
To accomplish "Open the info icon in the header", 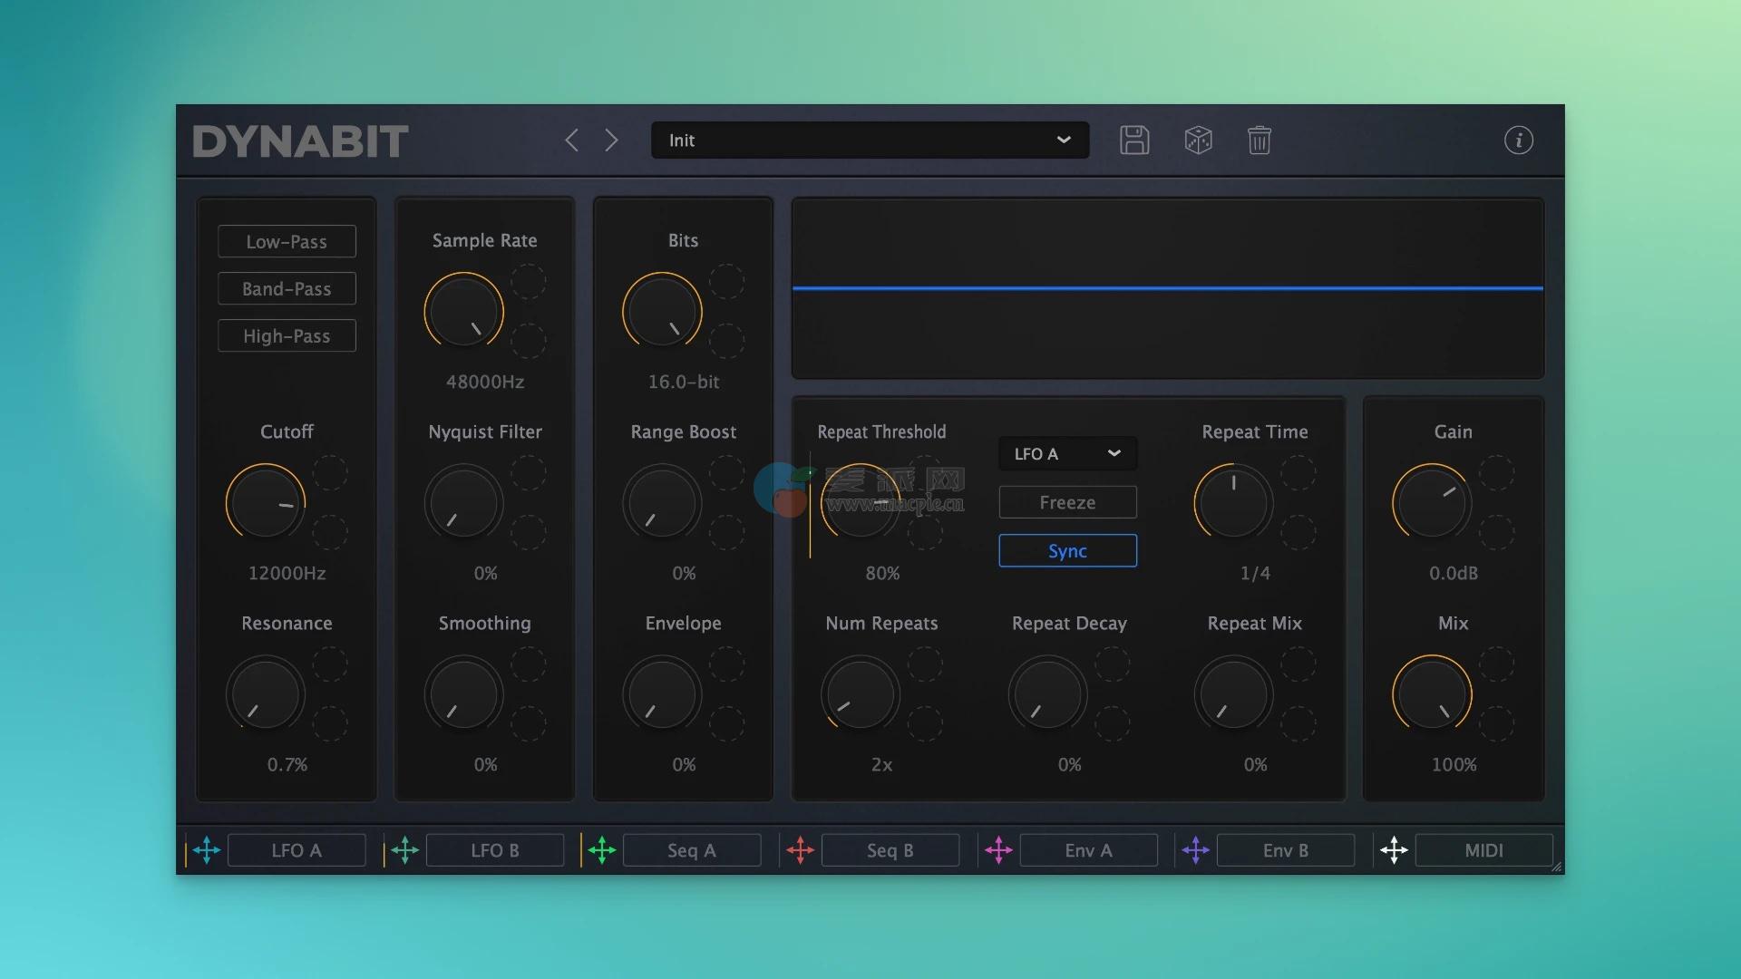I will 1519,141.
